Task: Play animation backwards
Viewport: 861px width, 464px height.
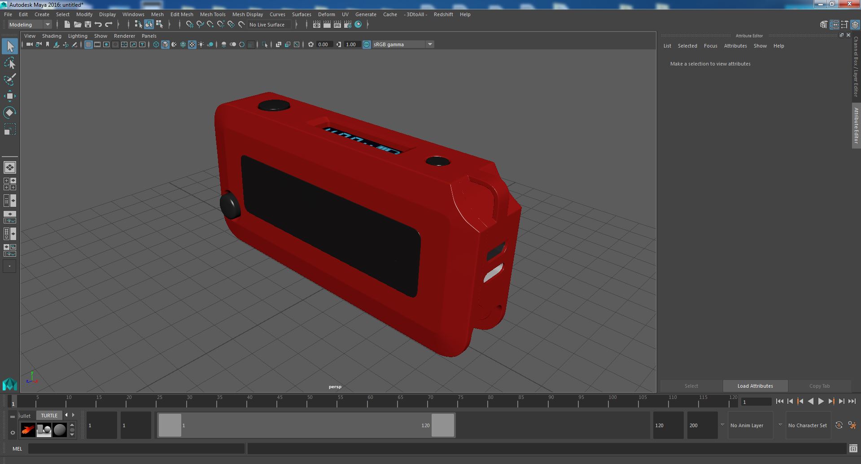Action: tap(810, 402)
